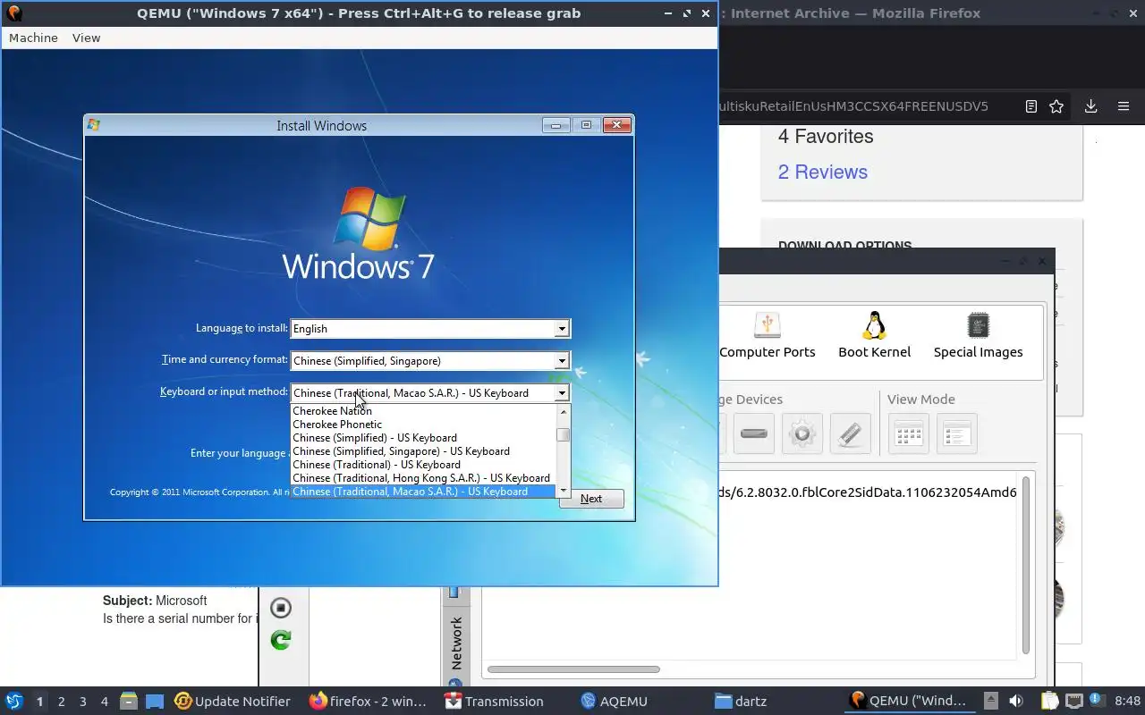Click the QEMU taskbar entry
The width and height of the screenshot is (1145, 715).
click(x=907, y=701)
